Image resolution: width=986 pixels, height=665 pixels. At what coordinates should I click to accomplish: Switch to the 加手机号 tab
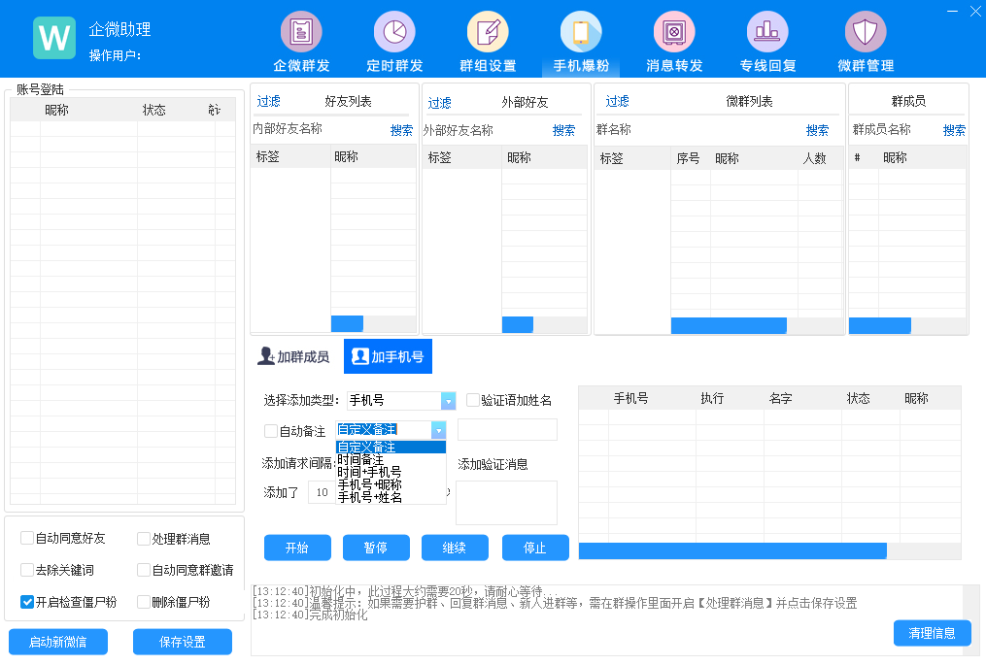pos(388,357)
